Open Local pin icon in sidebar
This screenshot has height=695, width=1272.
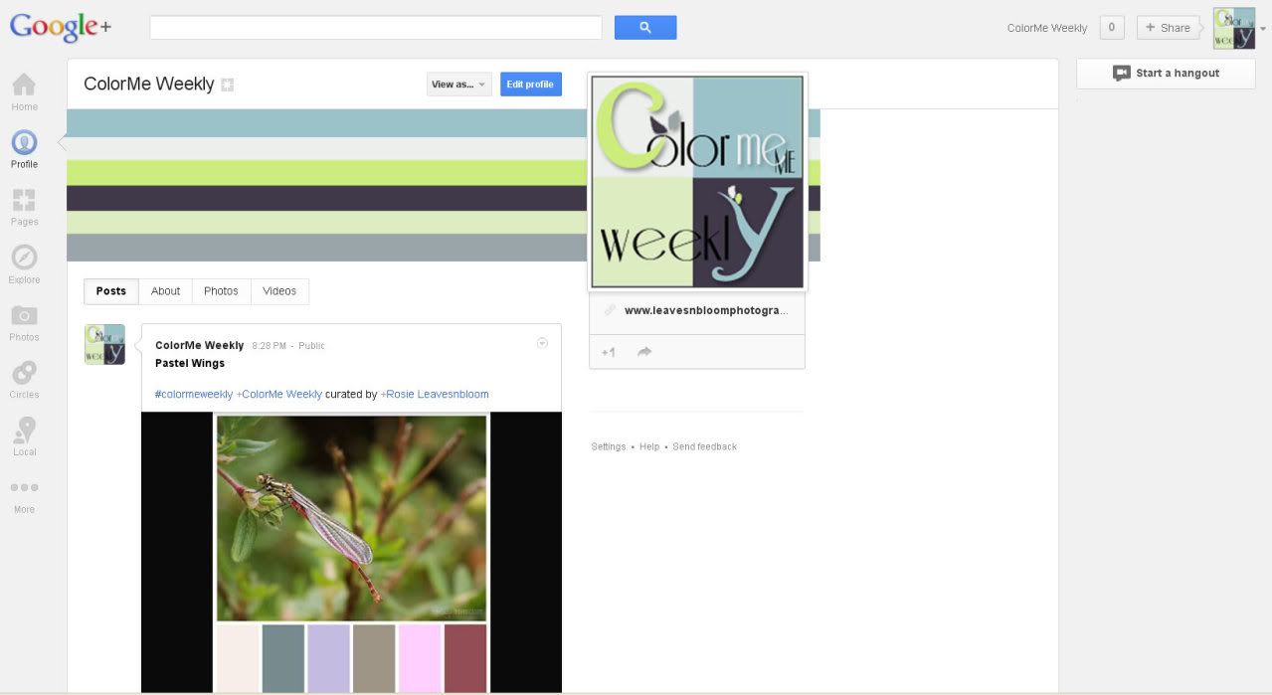[25, 437]
